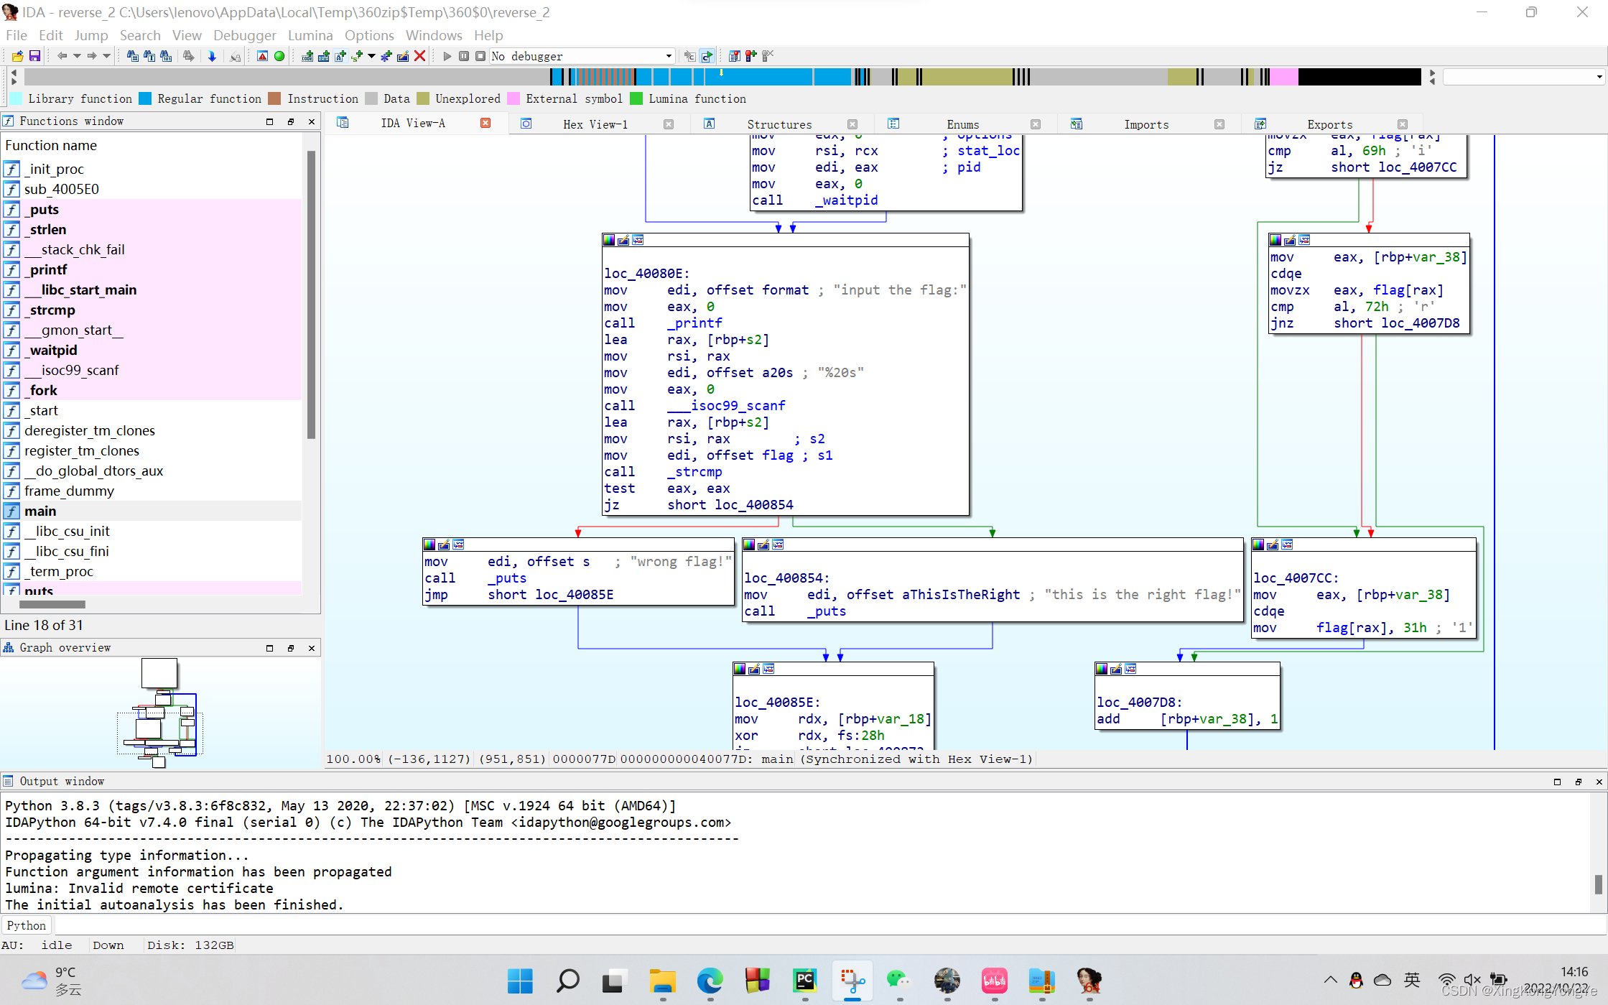Switch to the Hex View-1 tab

(x=596, y=124)
